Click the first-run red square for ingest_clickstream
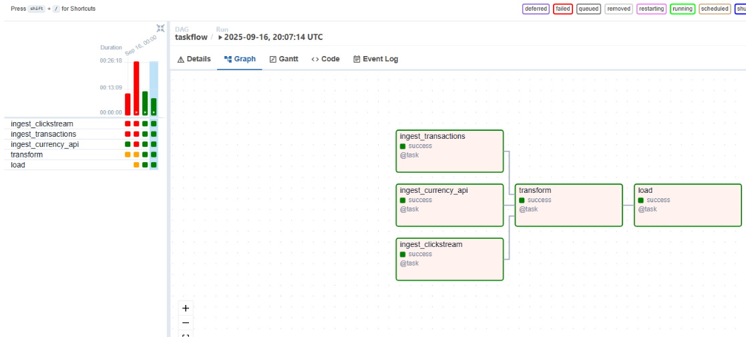The height and width of the screenshot is (337, 746). pyautogui.click(x=128, y=124)
